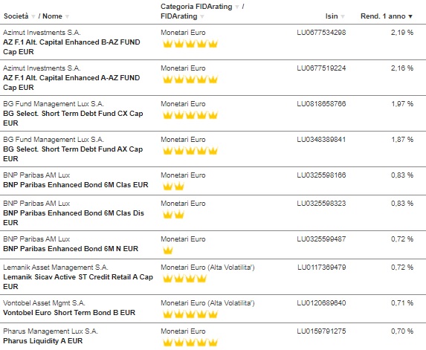Open BG Select. Short Term Debt Fund AX
This screenshot has height=350, width=426.
pos(73,154)
